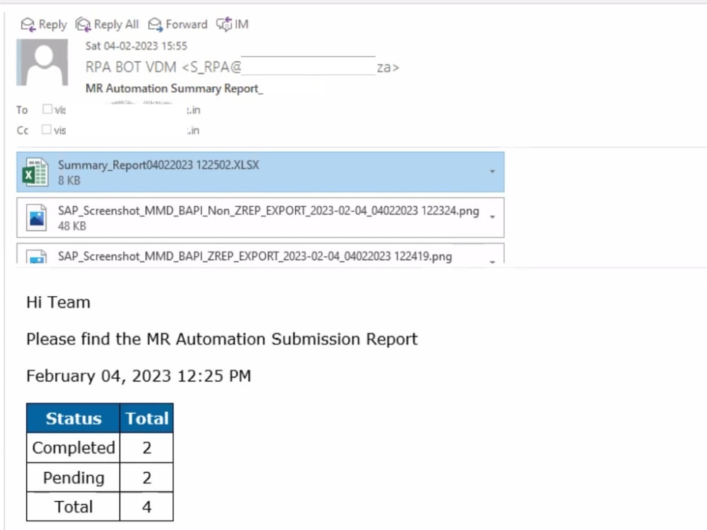
Task: Select the Pending row in the status table
Action: pyautogui.click(x=72, y=477)
